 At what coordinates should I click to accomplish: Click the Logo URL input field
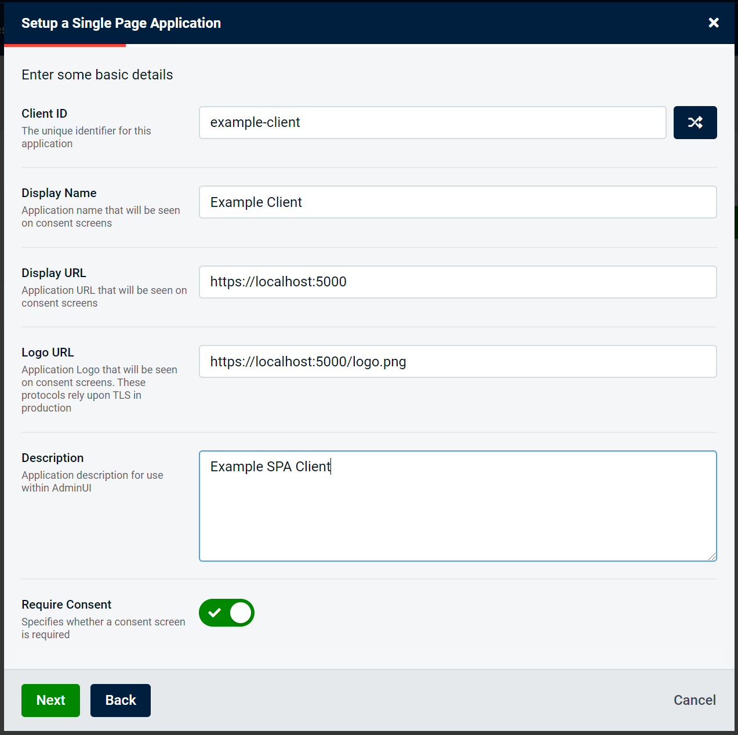pyautogui.click(x=457, y=362)
